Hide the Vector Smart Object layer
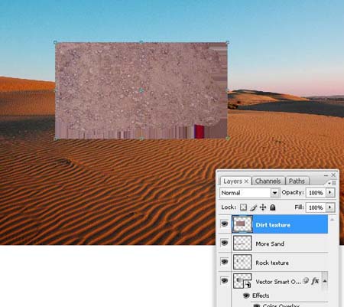This screenshot has height=307, width=344. tap(224, 281)
